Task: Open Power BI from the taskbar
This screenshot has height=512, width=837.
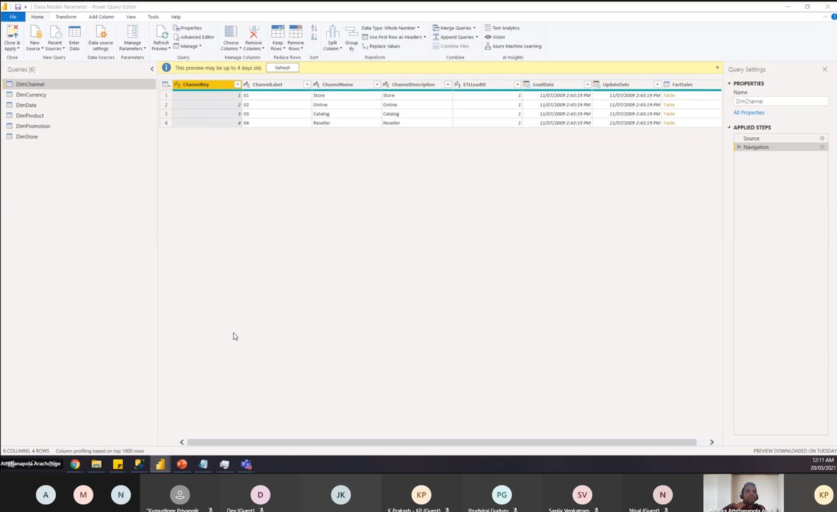Action: tap(160, 464)
